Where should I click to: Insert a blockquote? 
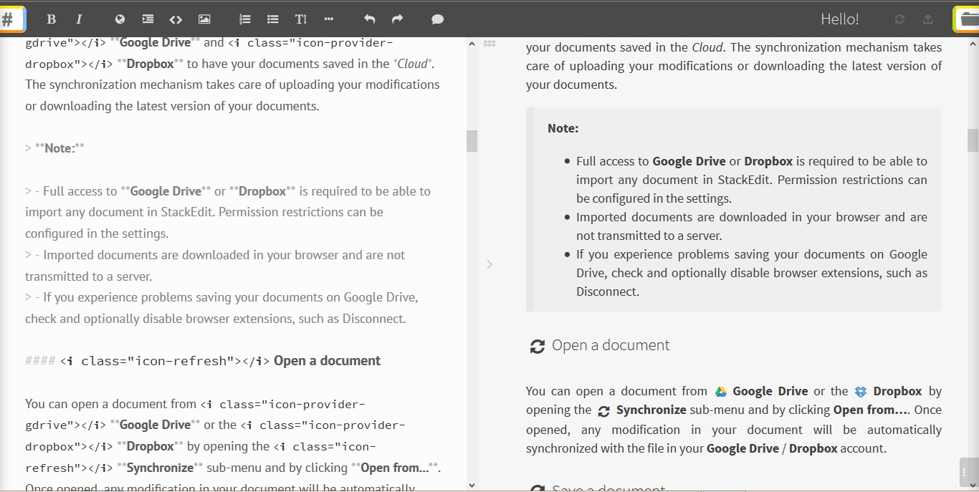(x=148, y=19)
